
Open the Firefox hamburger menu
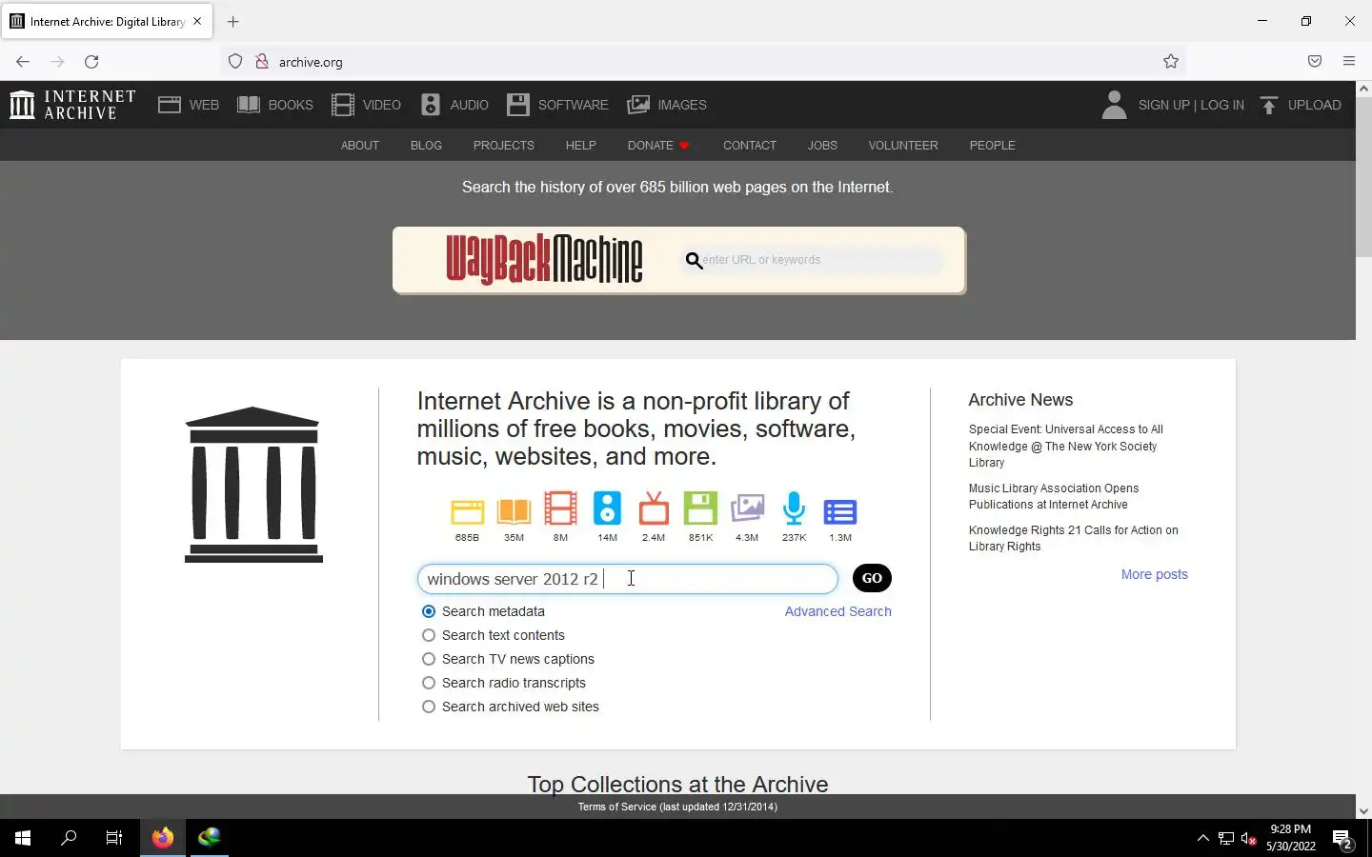point(1349,62)
